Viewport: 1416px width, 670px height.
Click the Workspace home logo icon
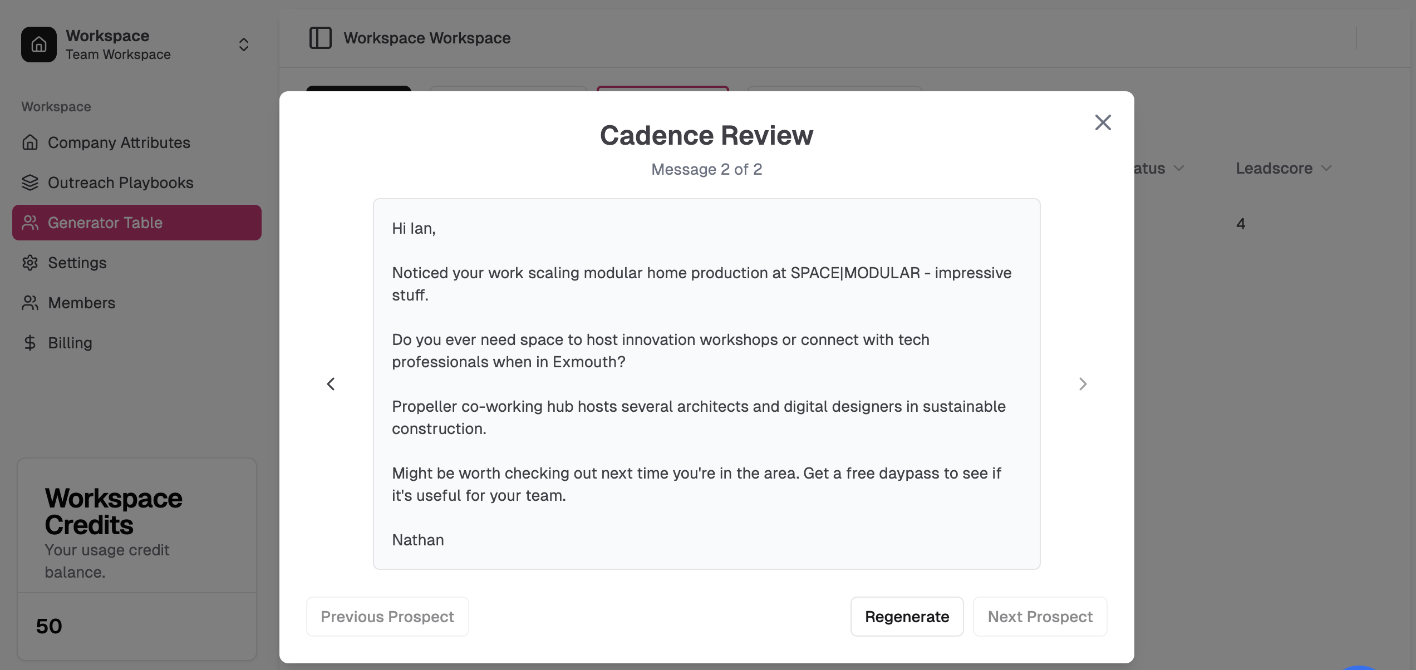(38, 45)
